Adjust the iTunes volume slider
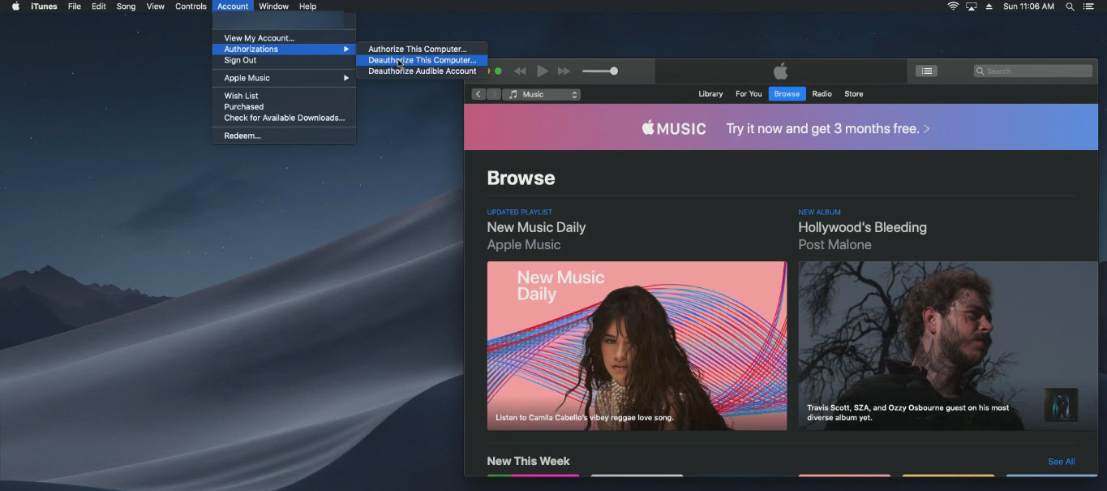The image size is (1107, 491). [600, 71]
